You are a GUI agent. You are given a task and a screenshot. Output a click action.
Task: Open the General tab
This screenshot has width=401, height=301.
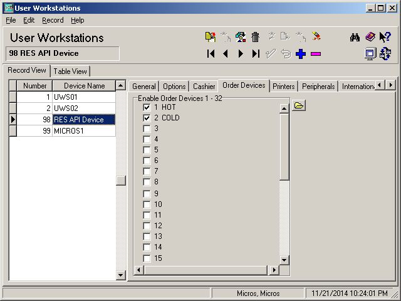tap(144, 87)
